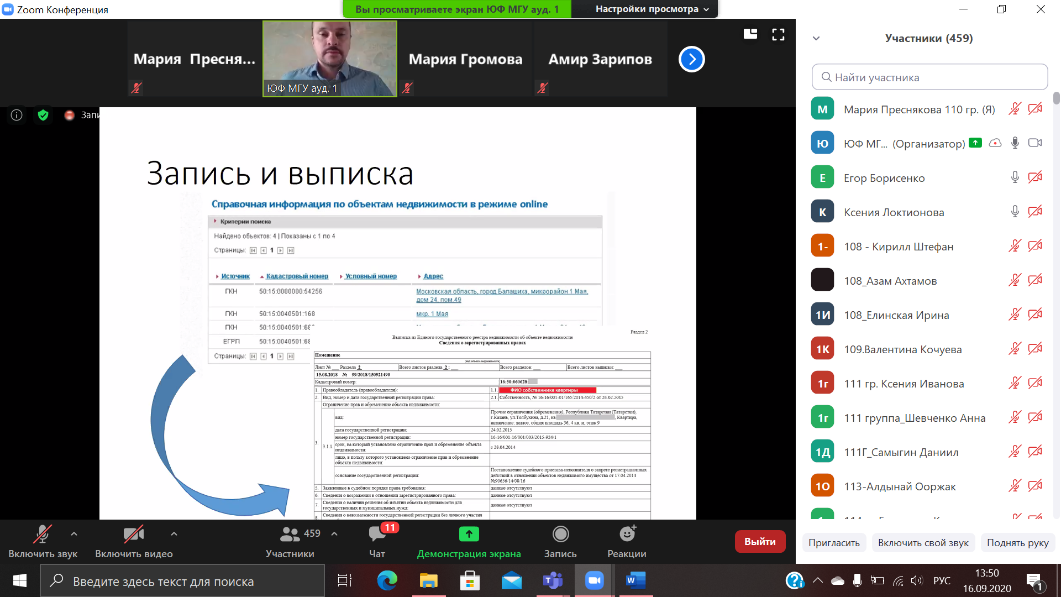Click the Пригласить button
1061x597 pixels.
(834, 543)
